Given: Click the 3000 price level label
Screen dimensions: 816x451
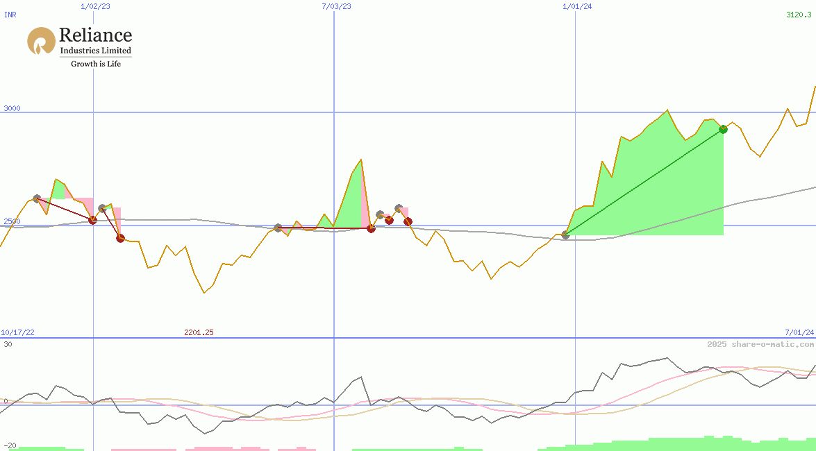Looking at the screenshot, I should 13,108.
